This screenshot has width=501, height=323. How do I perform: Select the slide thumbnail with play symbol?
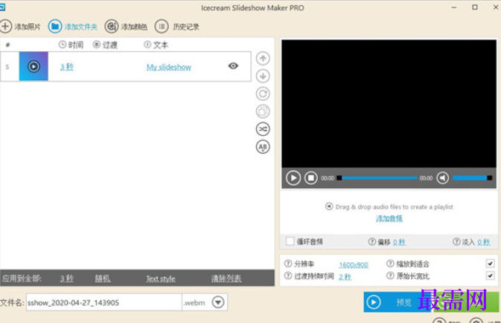tap(33, 66)
